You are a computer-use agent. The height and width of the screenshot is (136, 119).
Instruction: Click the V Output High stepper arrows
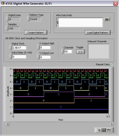tap(38, 47)
